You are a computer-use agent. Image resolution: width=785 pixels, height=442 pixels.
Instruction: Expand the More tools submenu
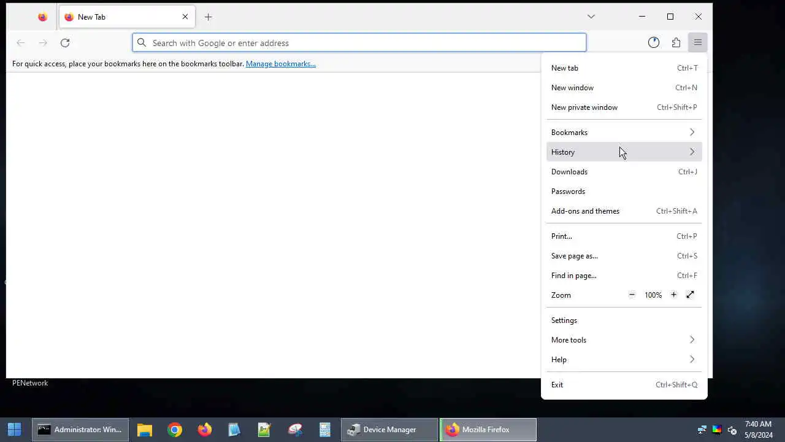tap(624, 340)
